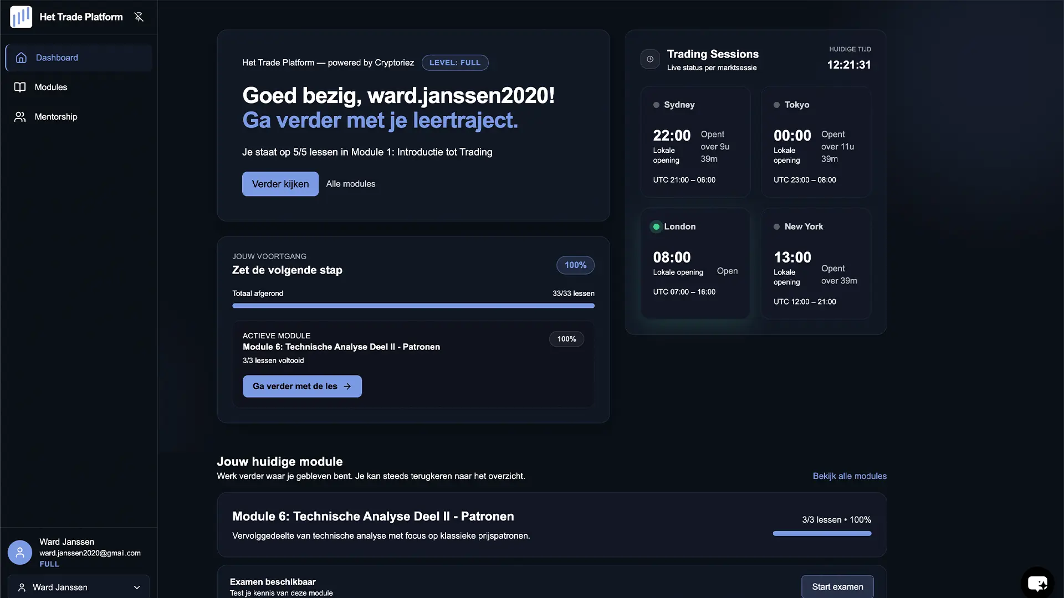Screen dimensions: 1064x598
Task: Toggle the sidebar pin icon
Action: [x=139, y=17]
